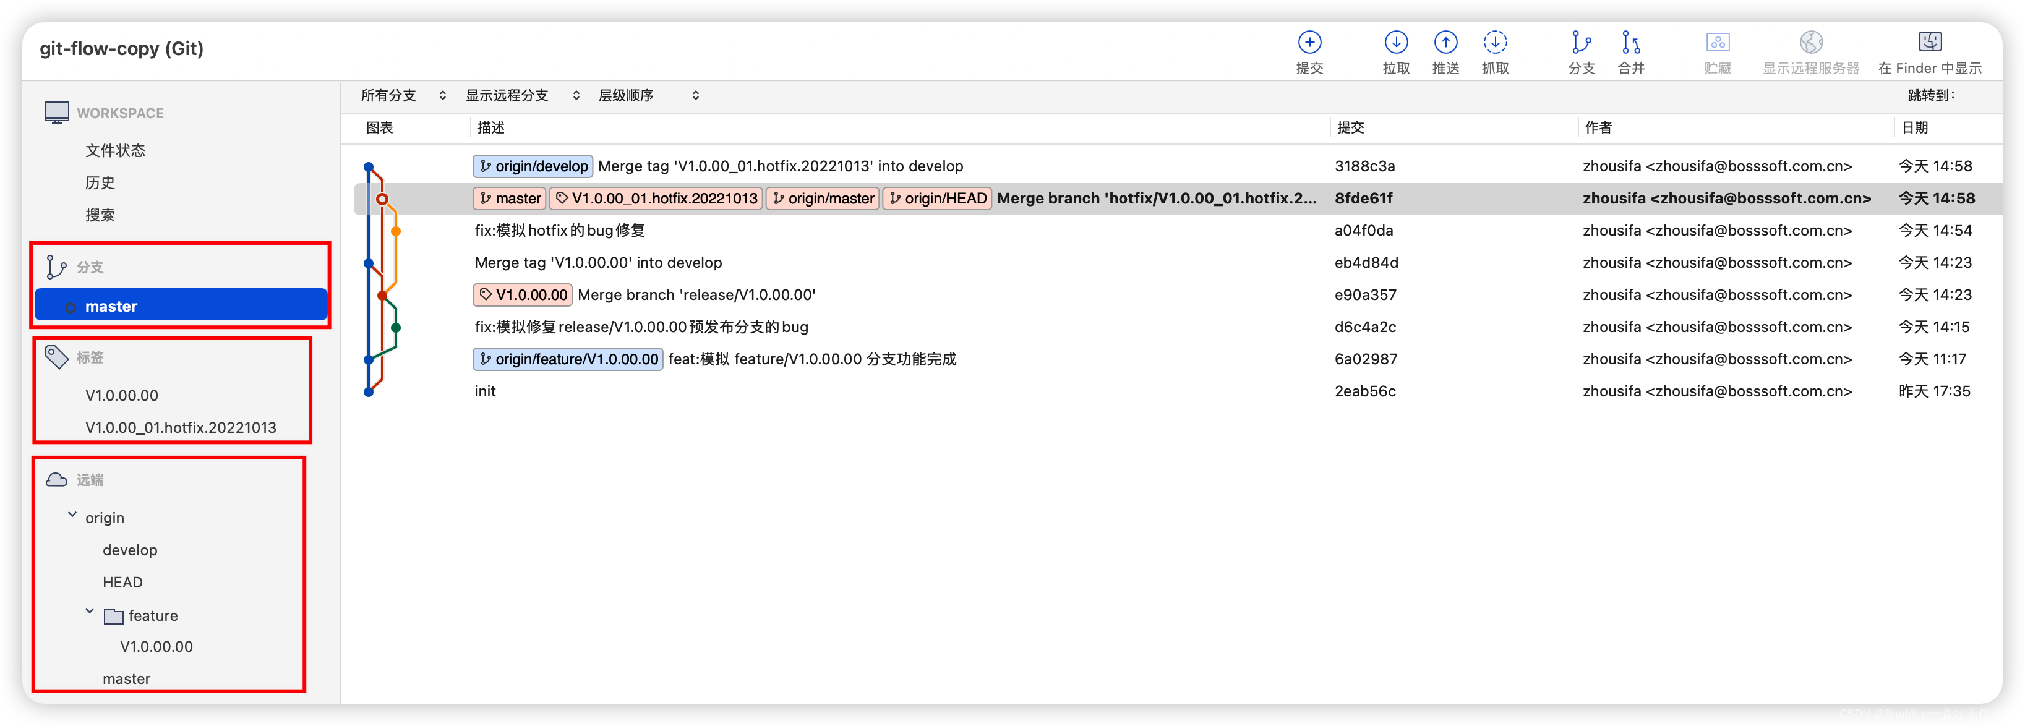This screenshot has height=726, width=2025.
Task: Click the Pull (拉取) toolbar icon
Action: (1395, 43)
